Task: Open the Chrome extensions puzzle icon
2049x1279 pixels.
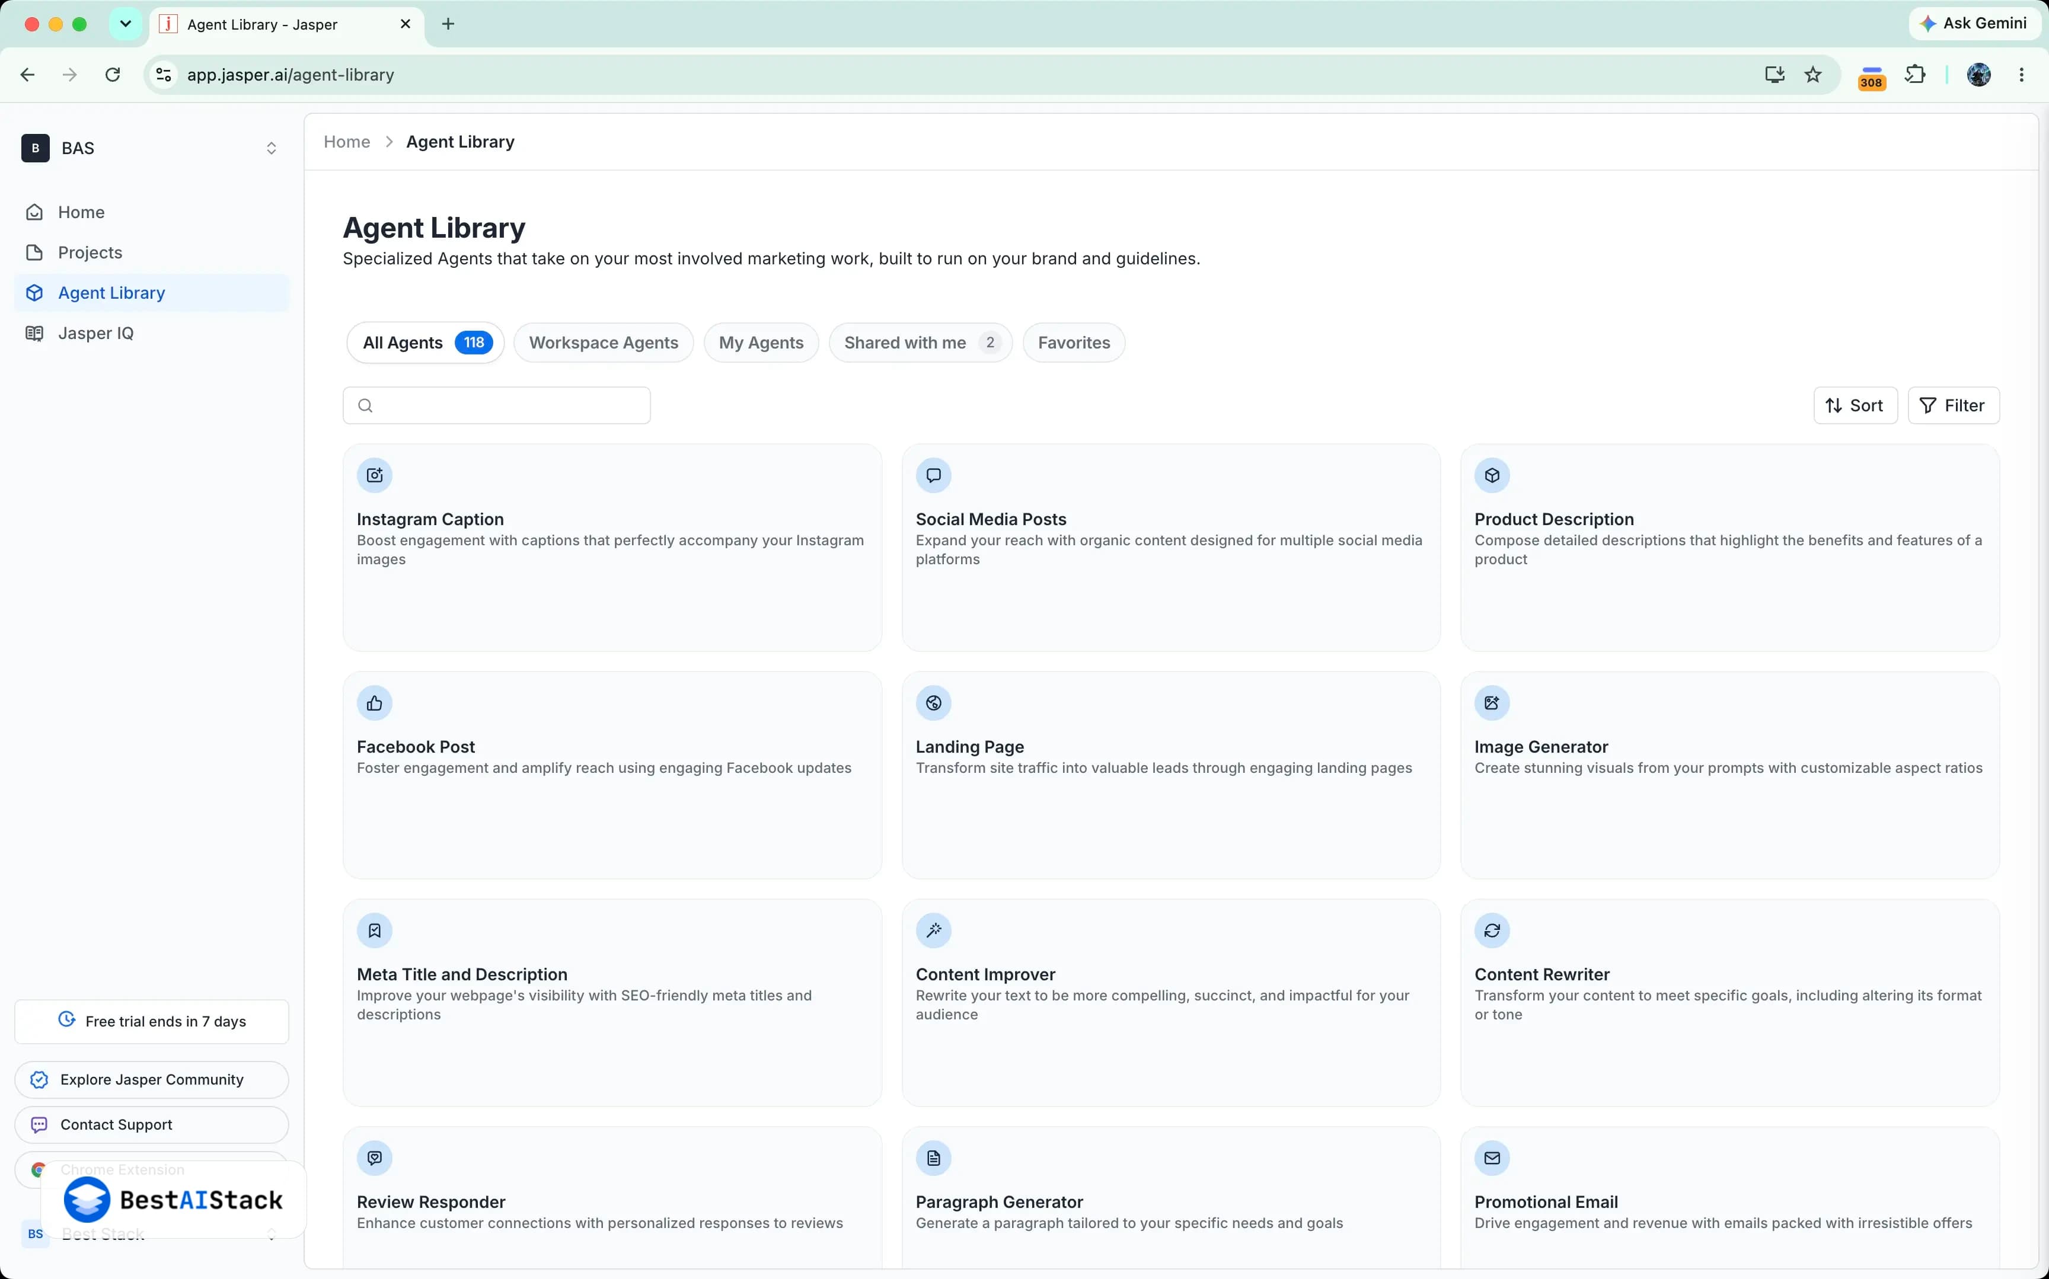Action: pos(1916,75)
